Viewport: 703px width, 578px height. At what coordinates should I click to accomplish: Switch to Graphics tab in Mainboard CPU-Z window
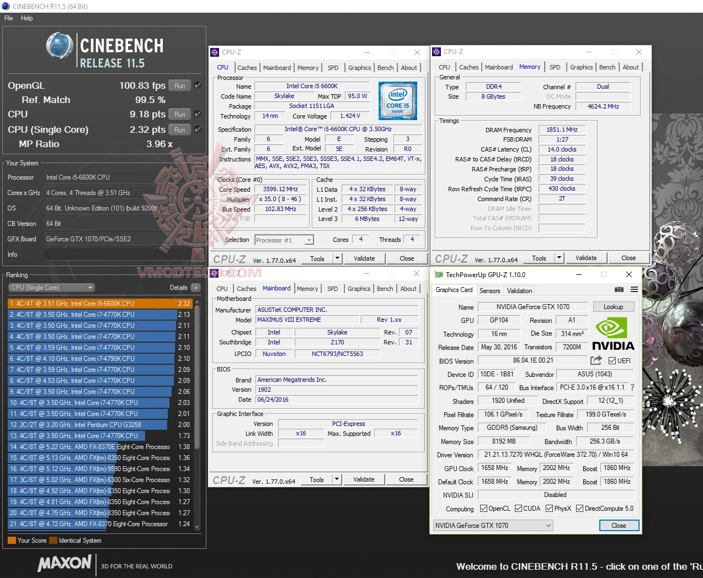pyautogui.click(x=359, y=289)
